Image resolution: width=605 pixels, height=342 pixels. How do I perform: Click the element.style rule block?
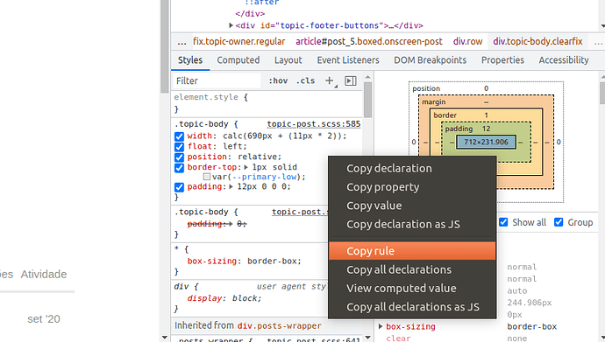[267, 103]
